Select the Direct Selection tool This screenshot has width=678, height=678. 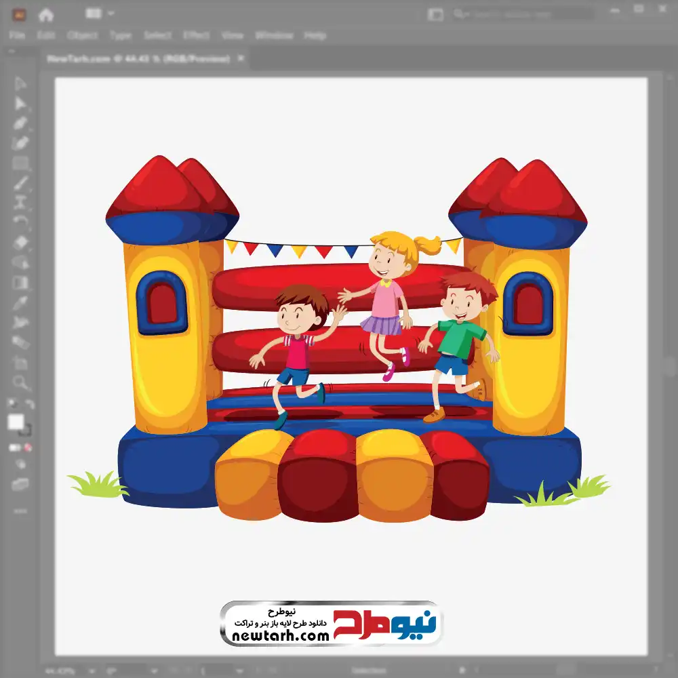(x=20, y=103)
